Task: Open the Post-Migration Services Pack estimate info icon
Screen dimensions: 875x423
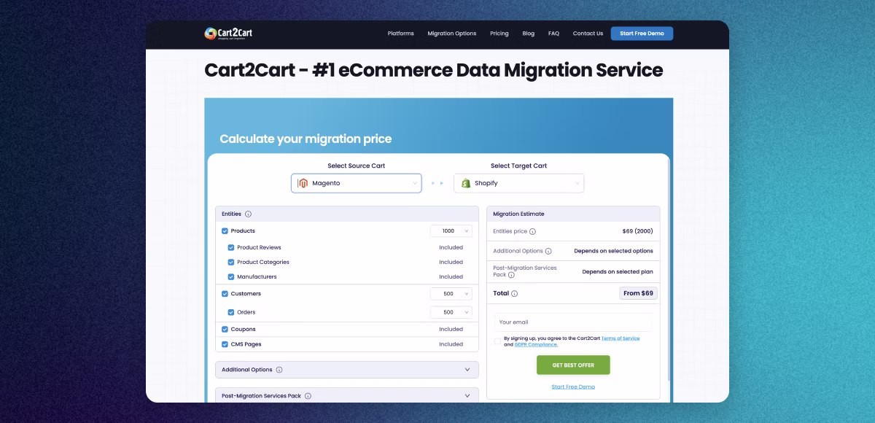Action: (511, 275)
